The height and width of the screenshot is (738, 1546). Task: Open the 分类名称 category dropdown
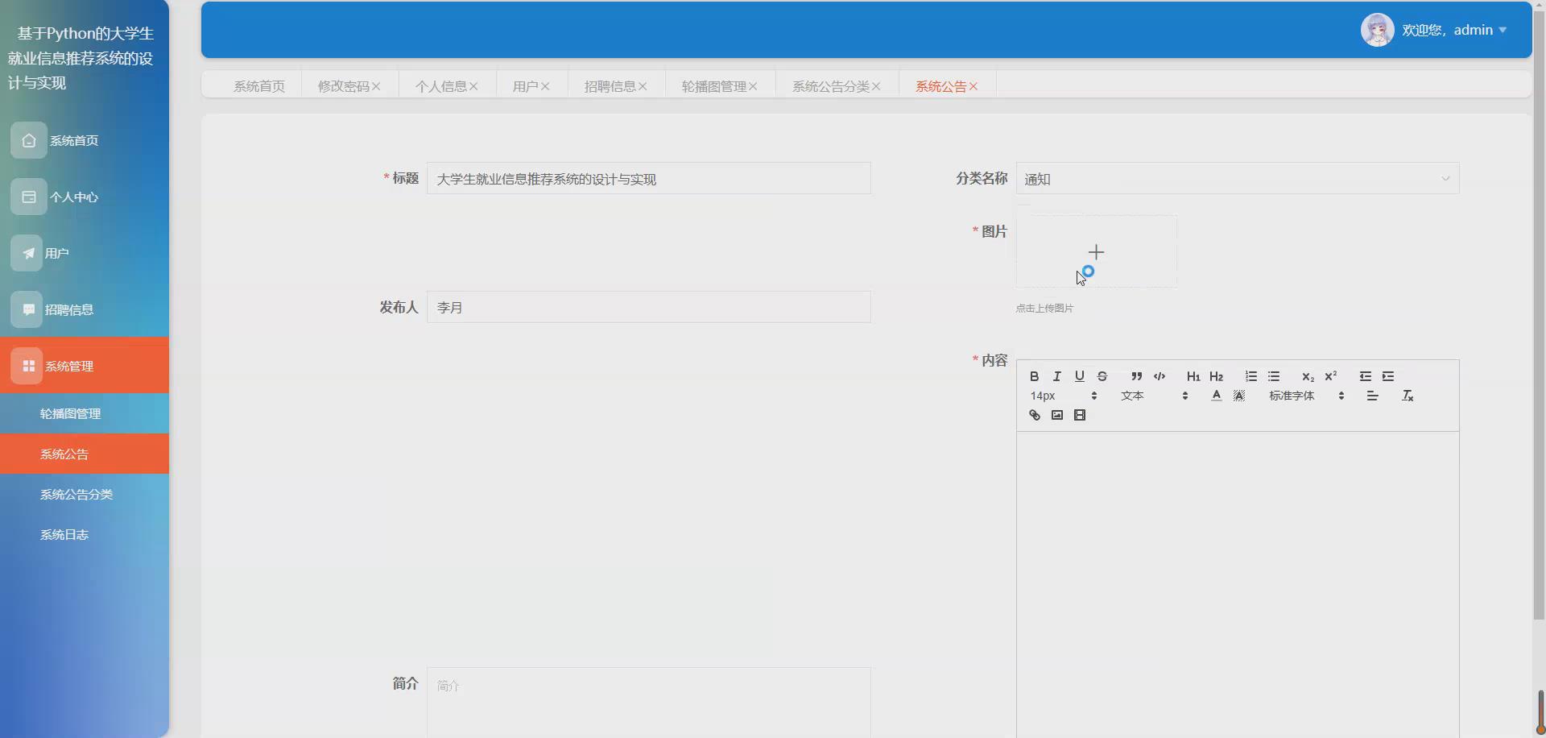coord(1236,178)
